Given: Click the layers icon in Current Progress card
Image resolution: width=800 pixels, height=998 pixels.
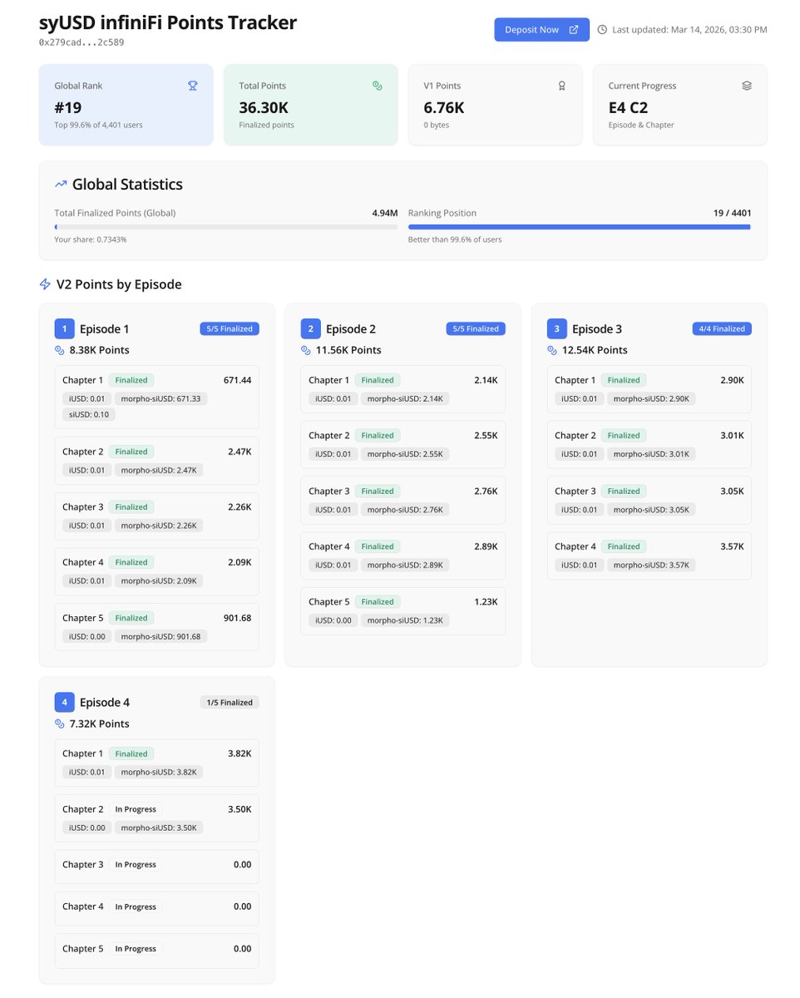Looking at the screenshot, I should 747,86.
